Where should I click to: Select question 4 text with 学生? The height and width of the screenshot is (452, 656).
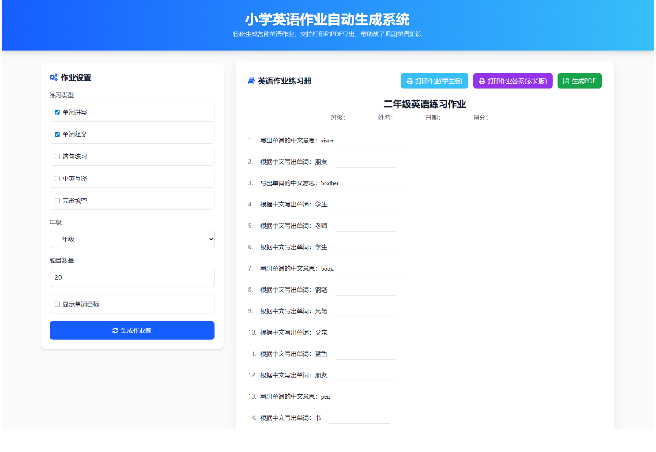(x=294, y=205)
